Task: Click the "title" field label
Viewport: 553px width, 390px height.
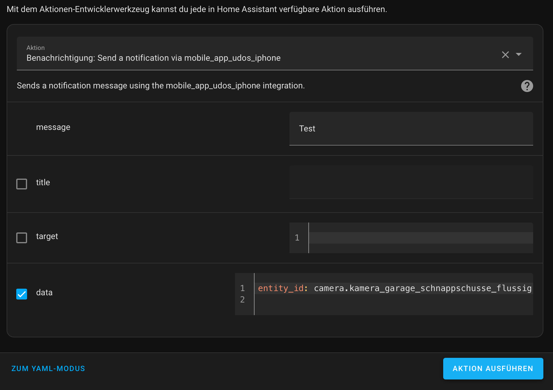Action: 43,182
